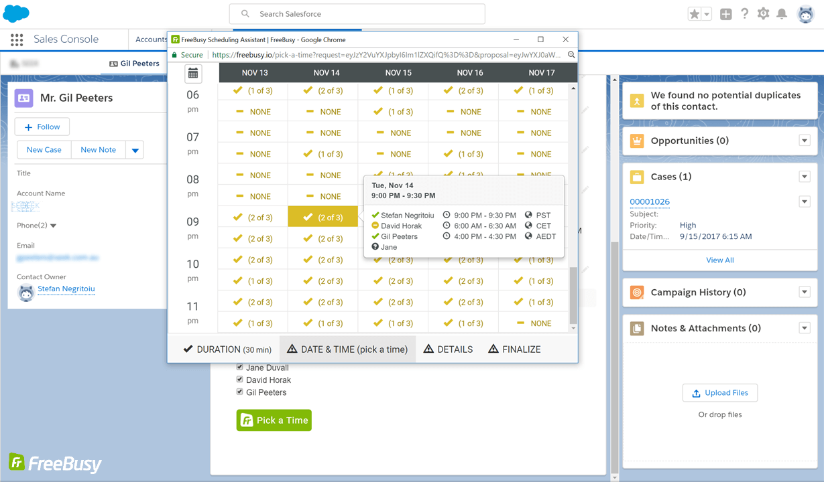Viewport: 824px width, 482px height.
Task: Click the calendar picker icon
Action: (193, 73)
